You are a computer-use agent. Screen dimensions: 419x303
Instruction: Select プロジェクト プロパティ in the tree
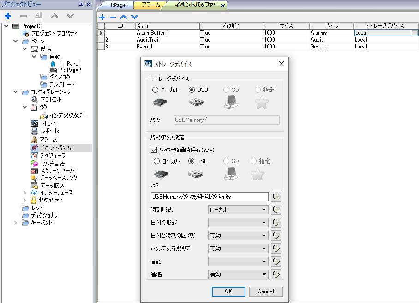[x=50, y=33]
